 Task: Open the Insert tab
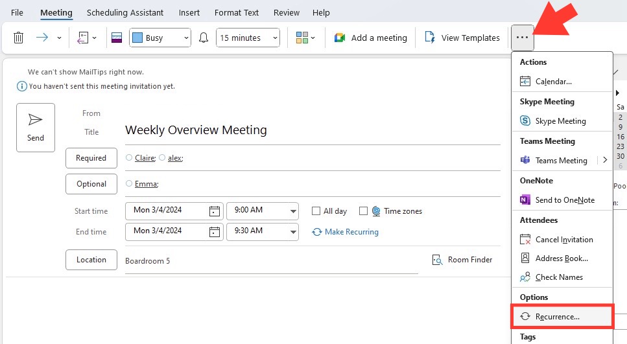pos(189,13)
